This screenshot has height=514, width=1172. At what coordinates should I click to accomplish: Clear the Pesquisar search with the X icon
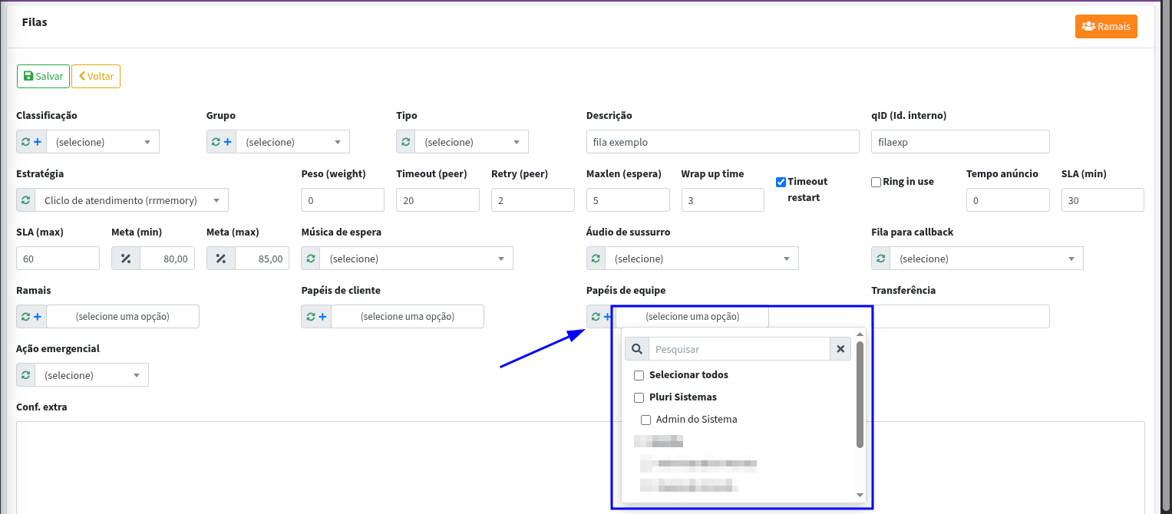click(840, 349)
